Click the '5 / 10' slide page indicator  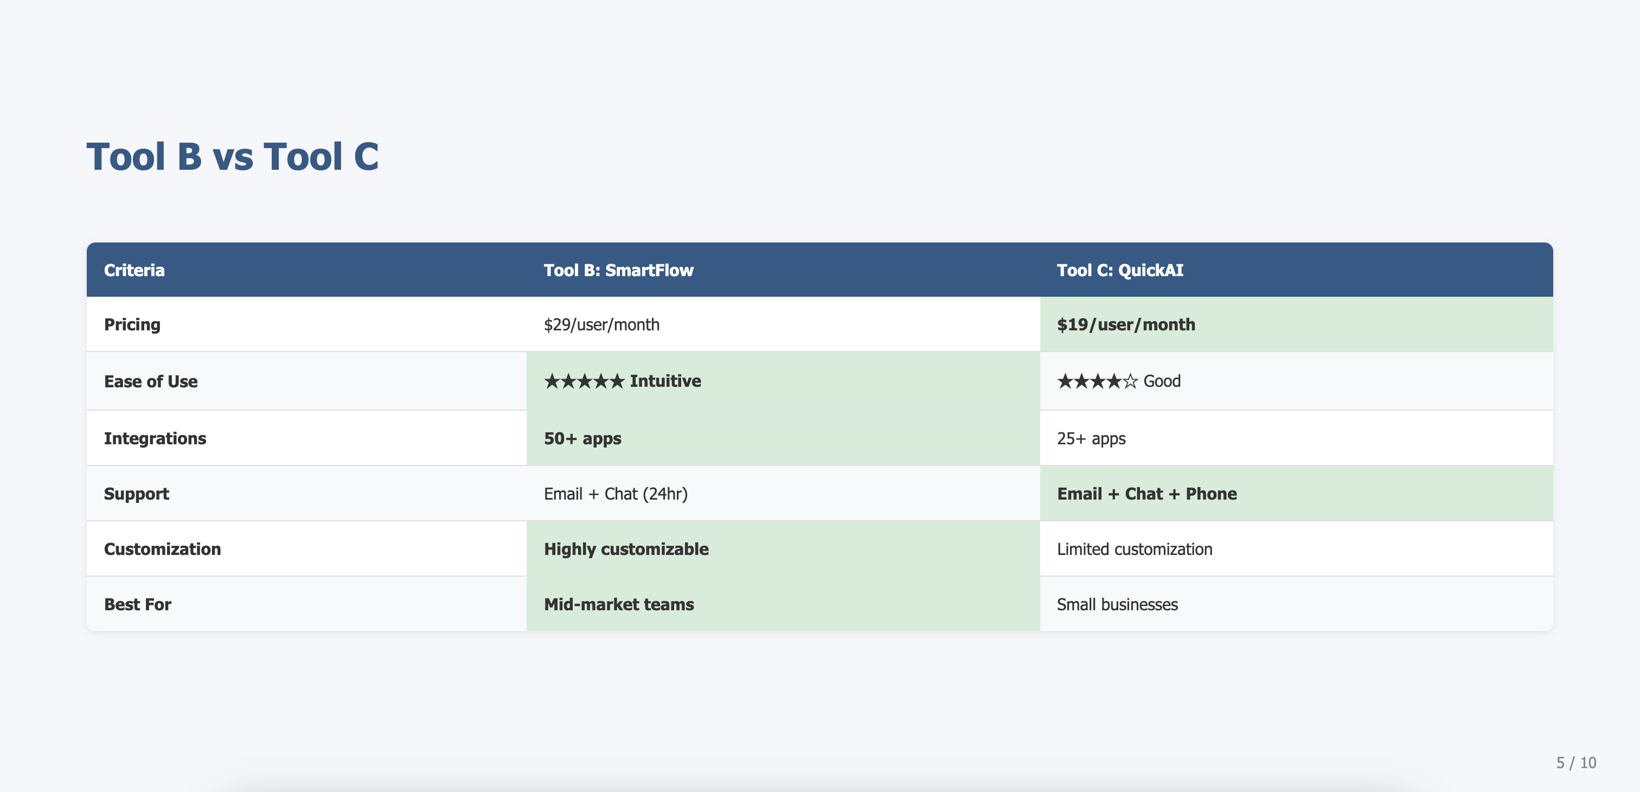point(1575,763)
